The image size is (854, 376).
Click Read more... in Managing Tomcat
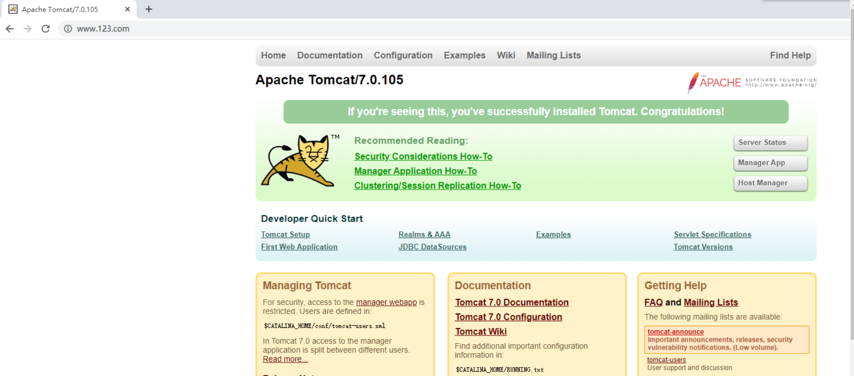tap(285, 359)
